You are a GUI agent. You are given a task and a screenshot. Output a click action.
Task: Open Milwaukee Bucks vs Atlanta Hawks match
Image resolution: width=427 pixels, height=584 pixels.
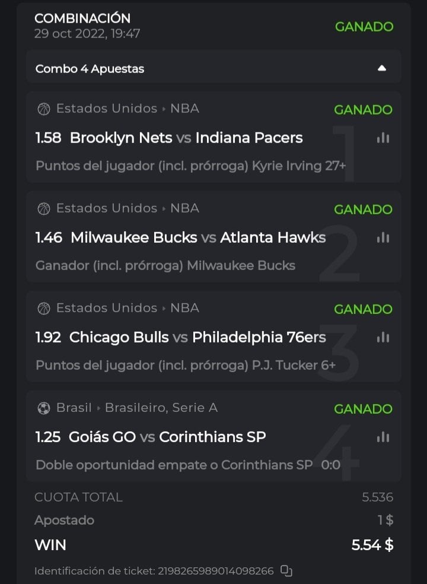click(198, 237)
